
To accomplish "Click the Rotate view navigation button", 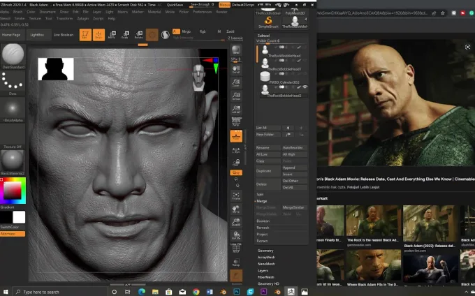I will pyautogui.click(x=236, y=235).
